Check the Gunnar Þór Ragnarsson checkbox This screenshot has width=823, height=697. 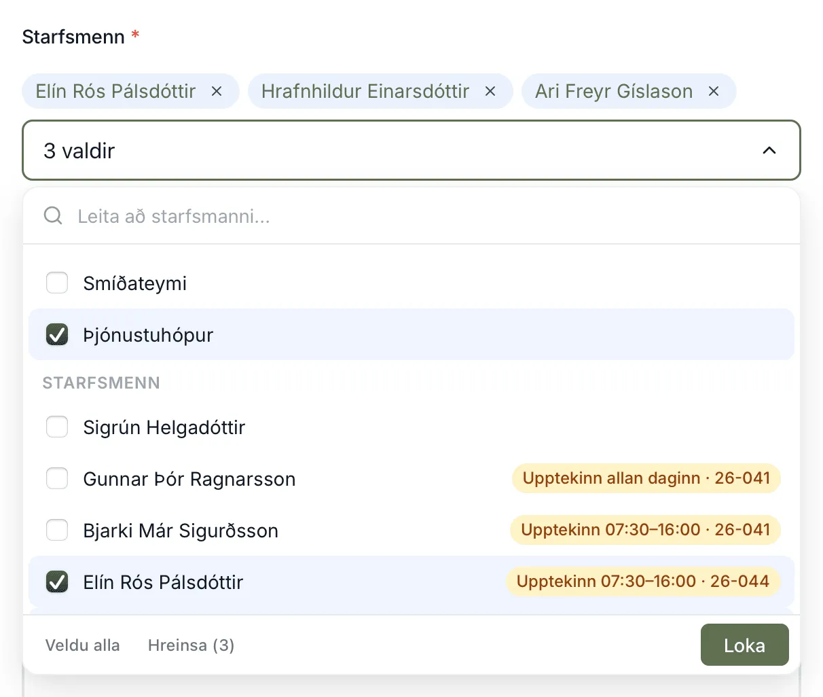coord(57,478)
